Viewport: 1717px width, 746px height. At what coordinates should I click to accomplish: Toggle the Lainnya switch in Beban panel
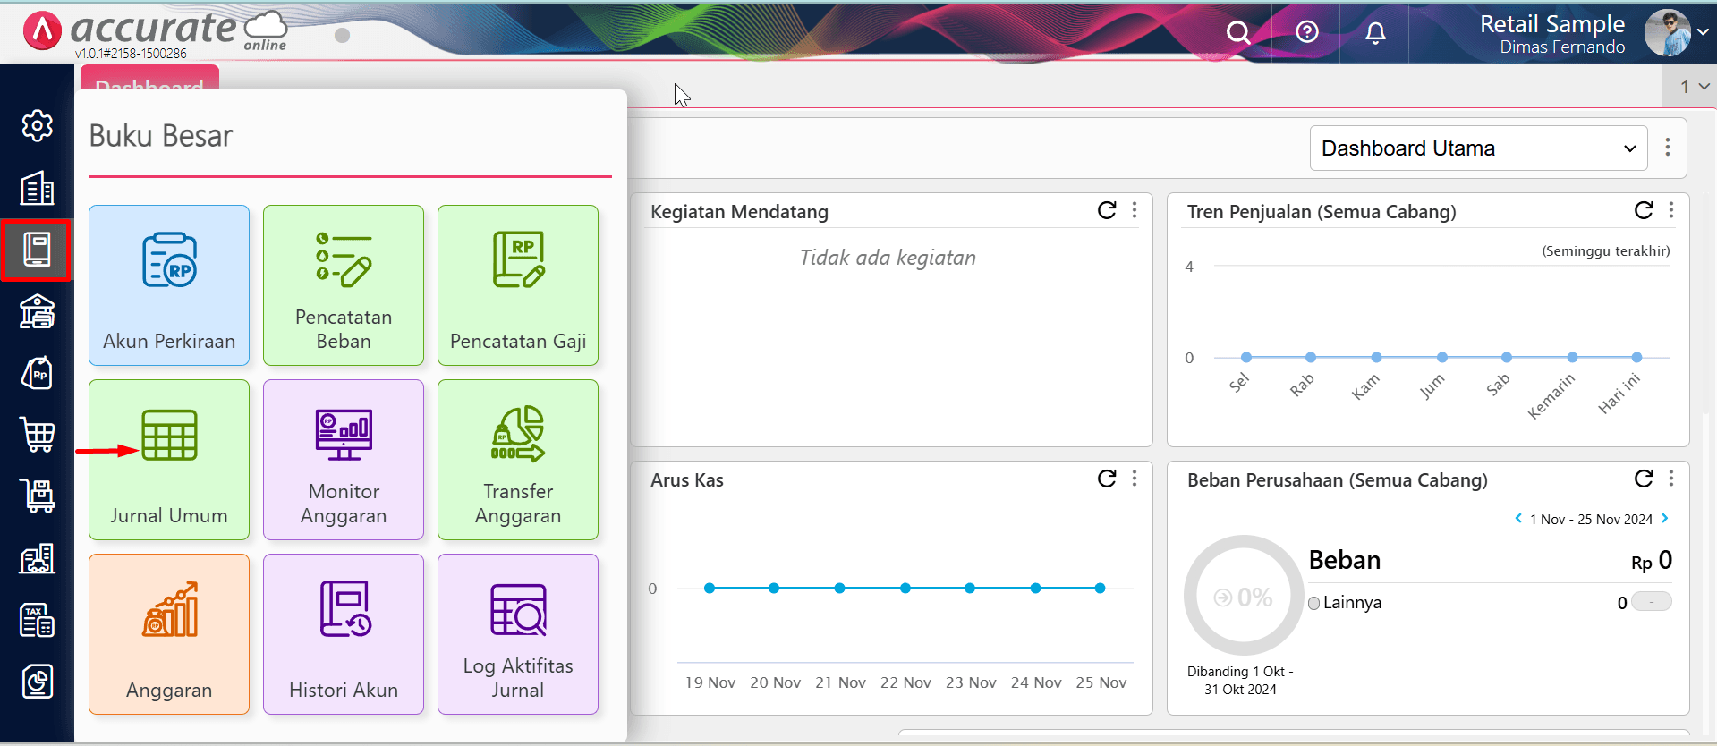tap(1652, 602)
